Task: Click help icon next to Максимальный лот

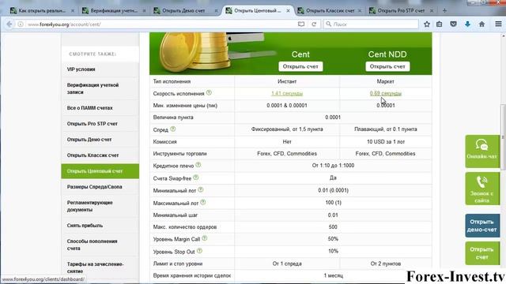Action: tap(203, 202)
